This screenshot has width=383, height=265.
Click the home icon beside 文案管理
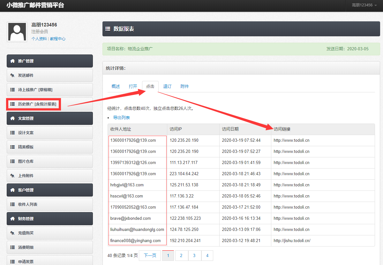[12, 118]
